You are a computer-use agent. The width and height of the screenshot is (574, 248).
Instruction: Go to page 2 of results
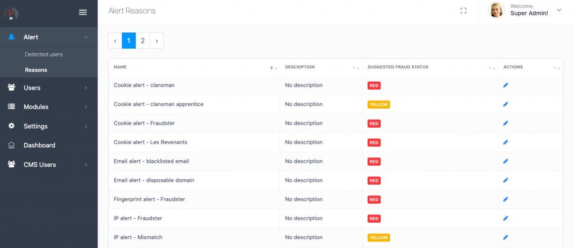143,41
